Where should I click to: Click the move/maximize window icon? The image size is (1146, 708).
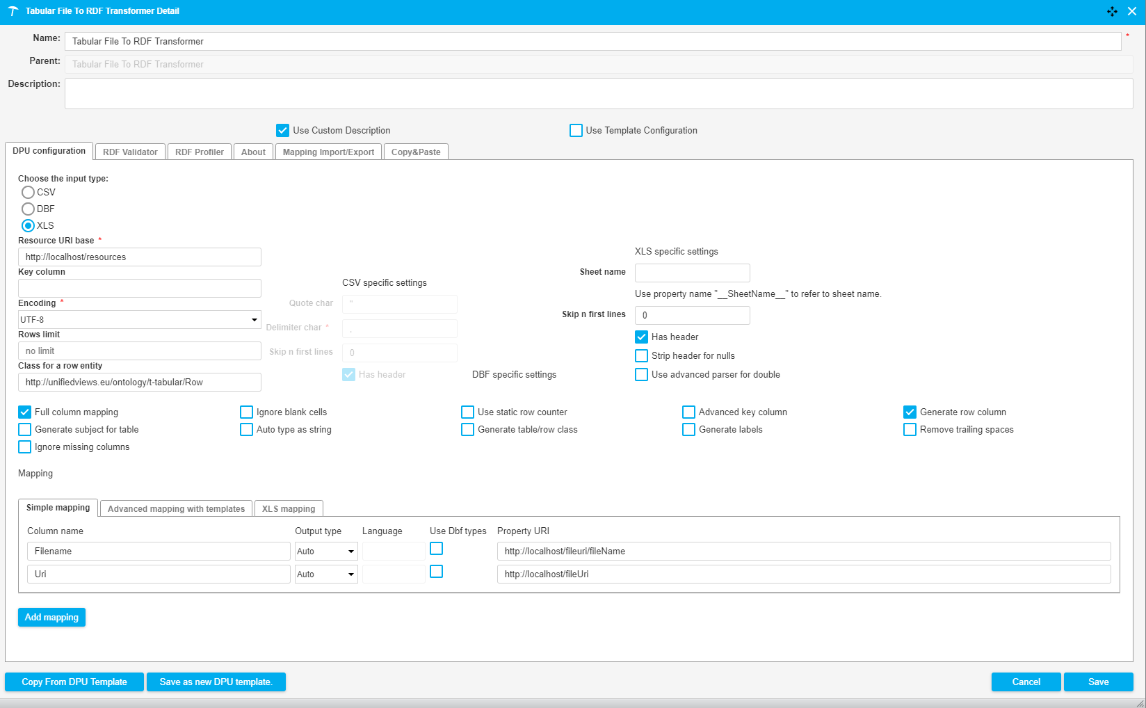pyautogui.click(x=1112, y=11)
